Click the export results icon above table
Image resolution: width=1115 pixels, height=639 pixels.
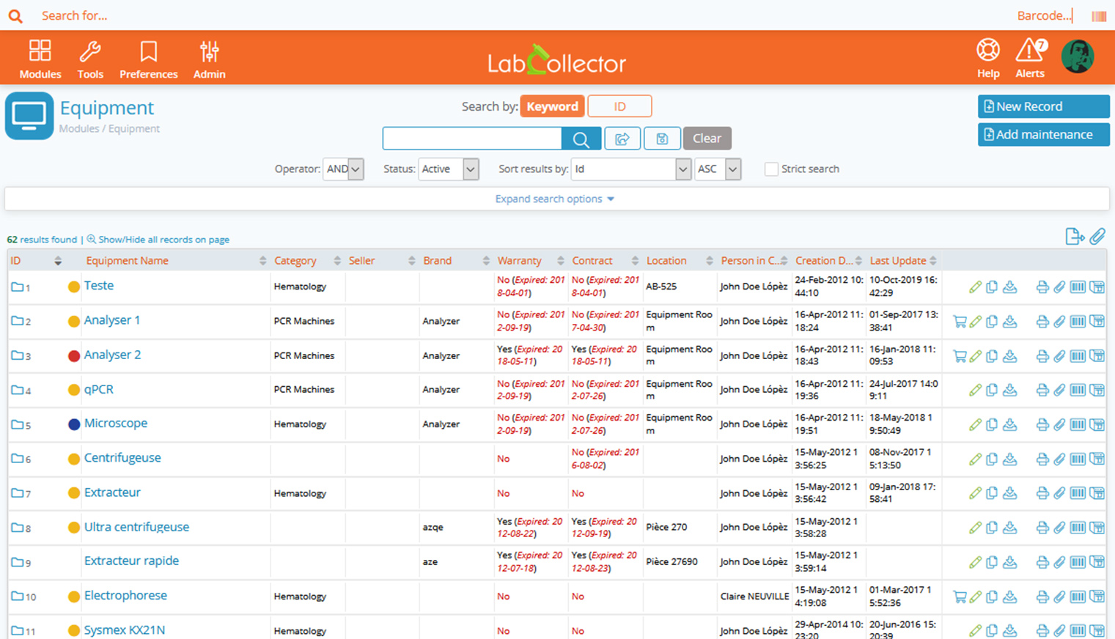click(x=1075, y=236)
